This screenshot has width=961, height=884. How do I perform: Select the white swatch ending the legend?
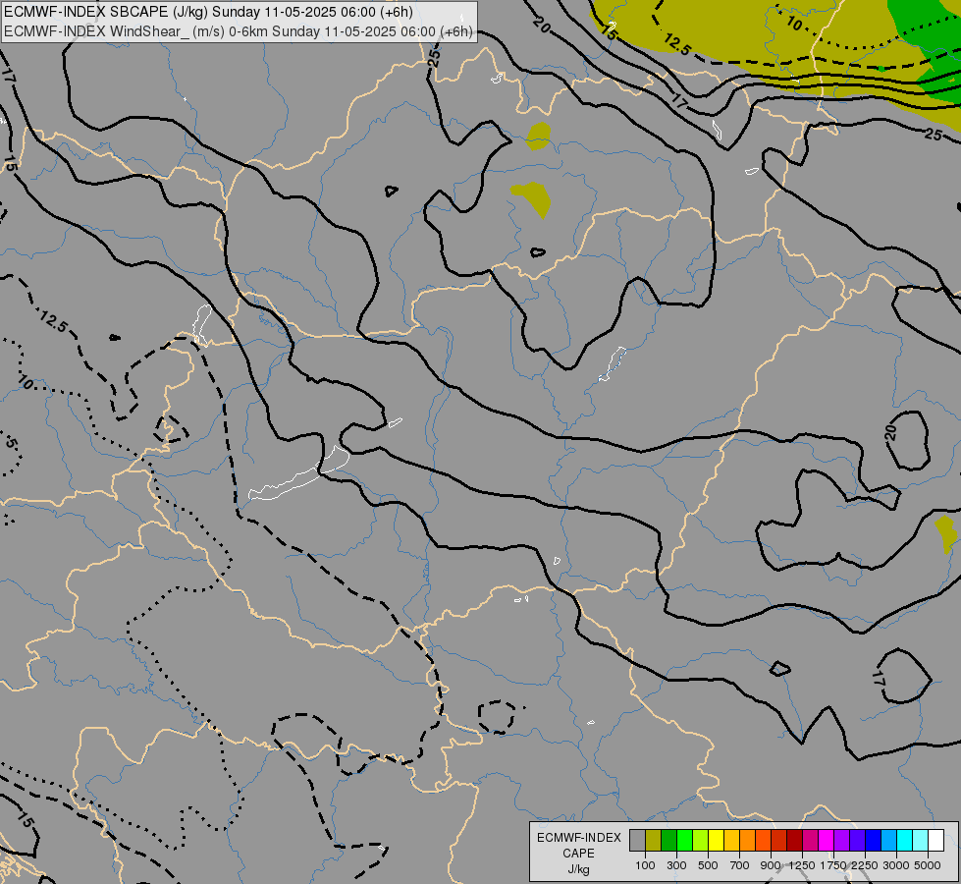tap(936, 841)
